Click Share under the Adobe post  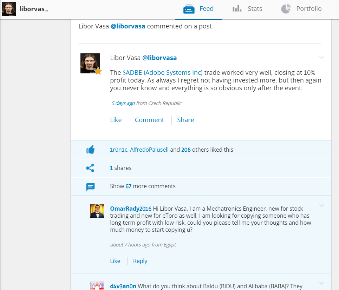(185, 120)
